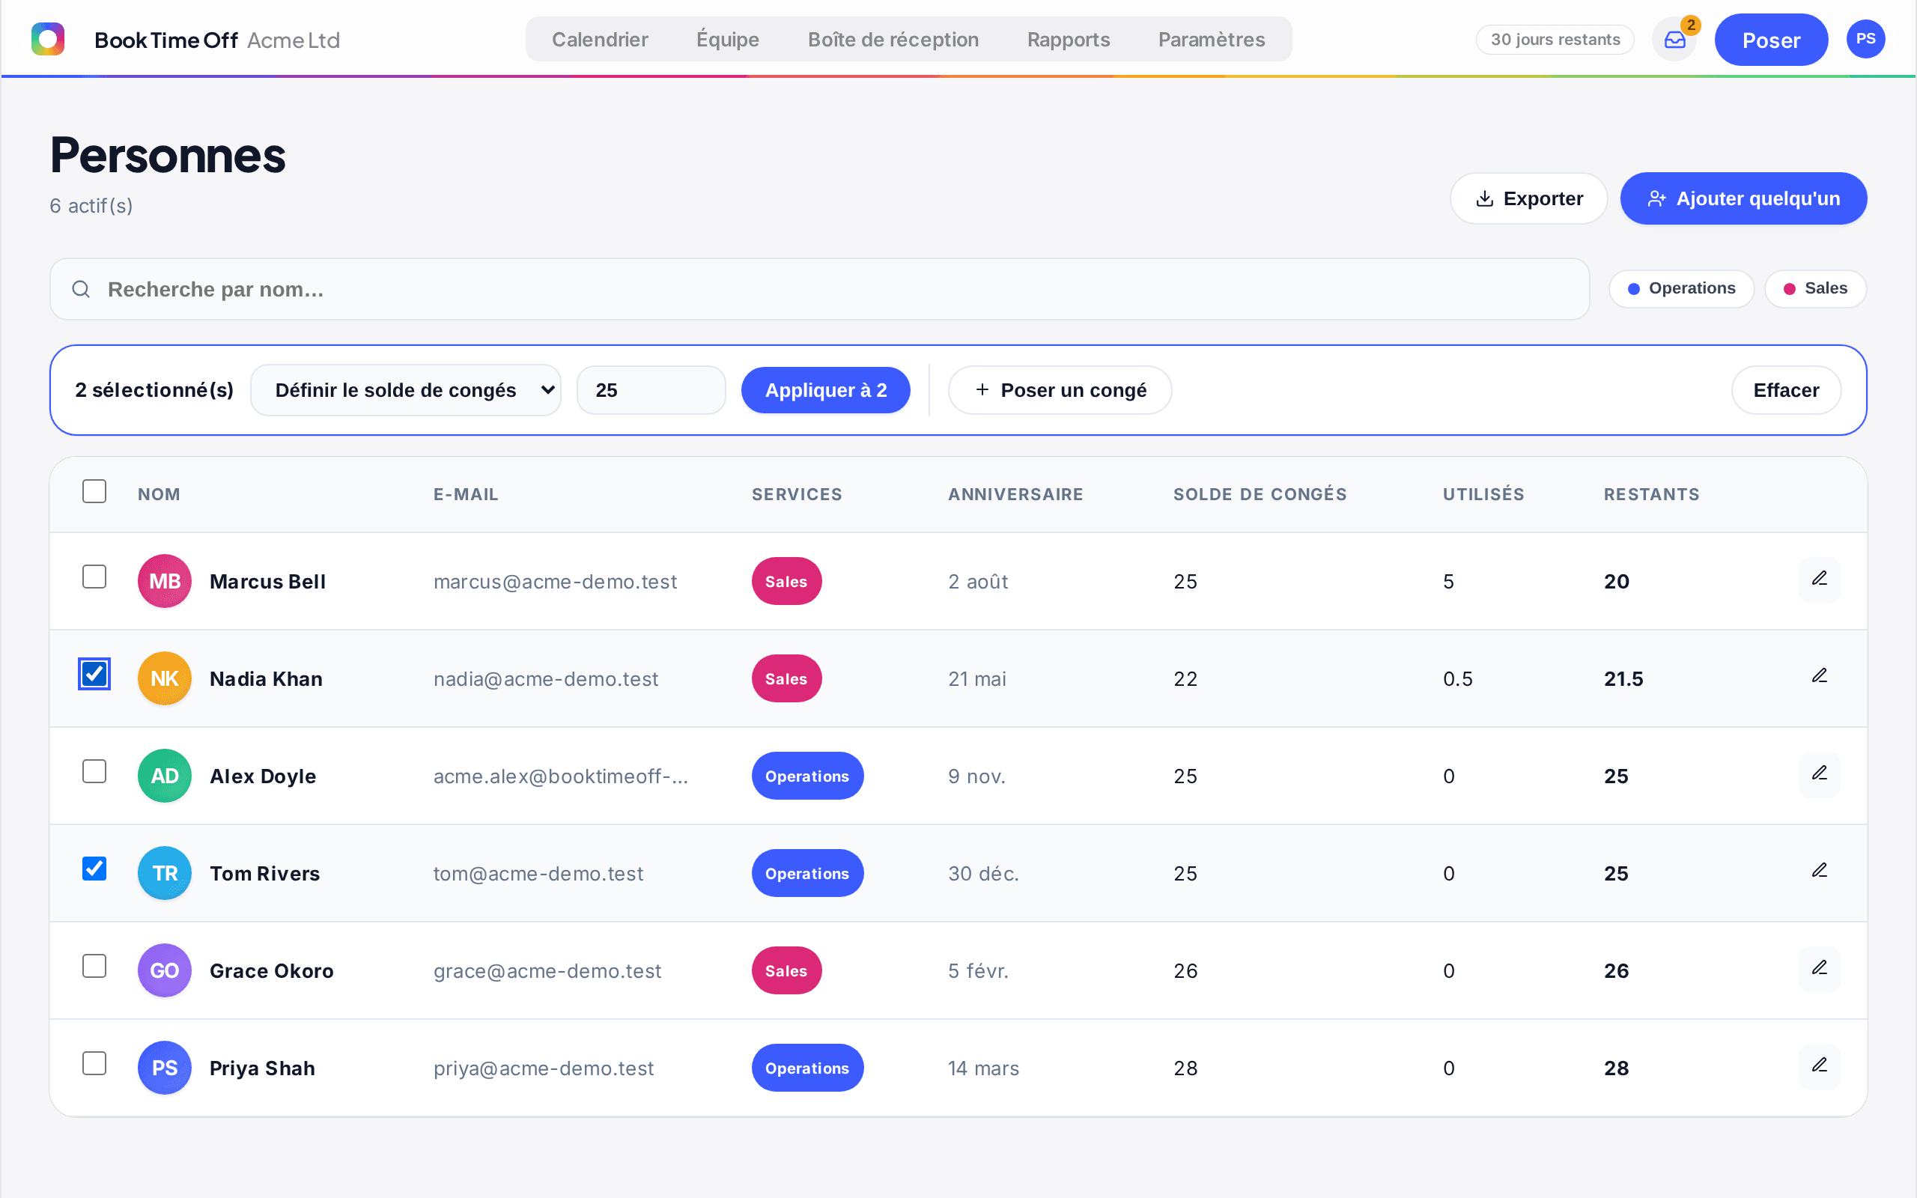Open the inbox notifications icon

[x=1674, y=40]
